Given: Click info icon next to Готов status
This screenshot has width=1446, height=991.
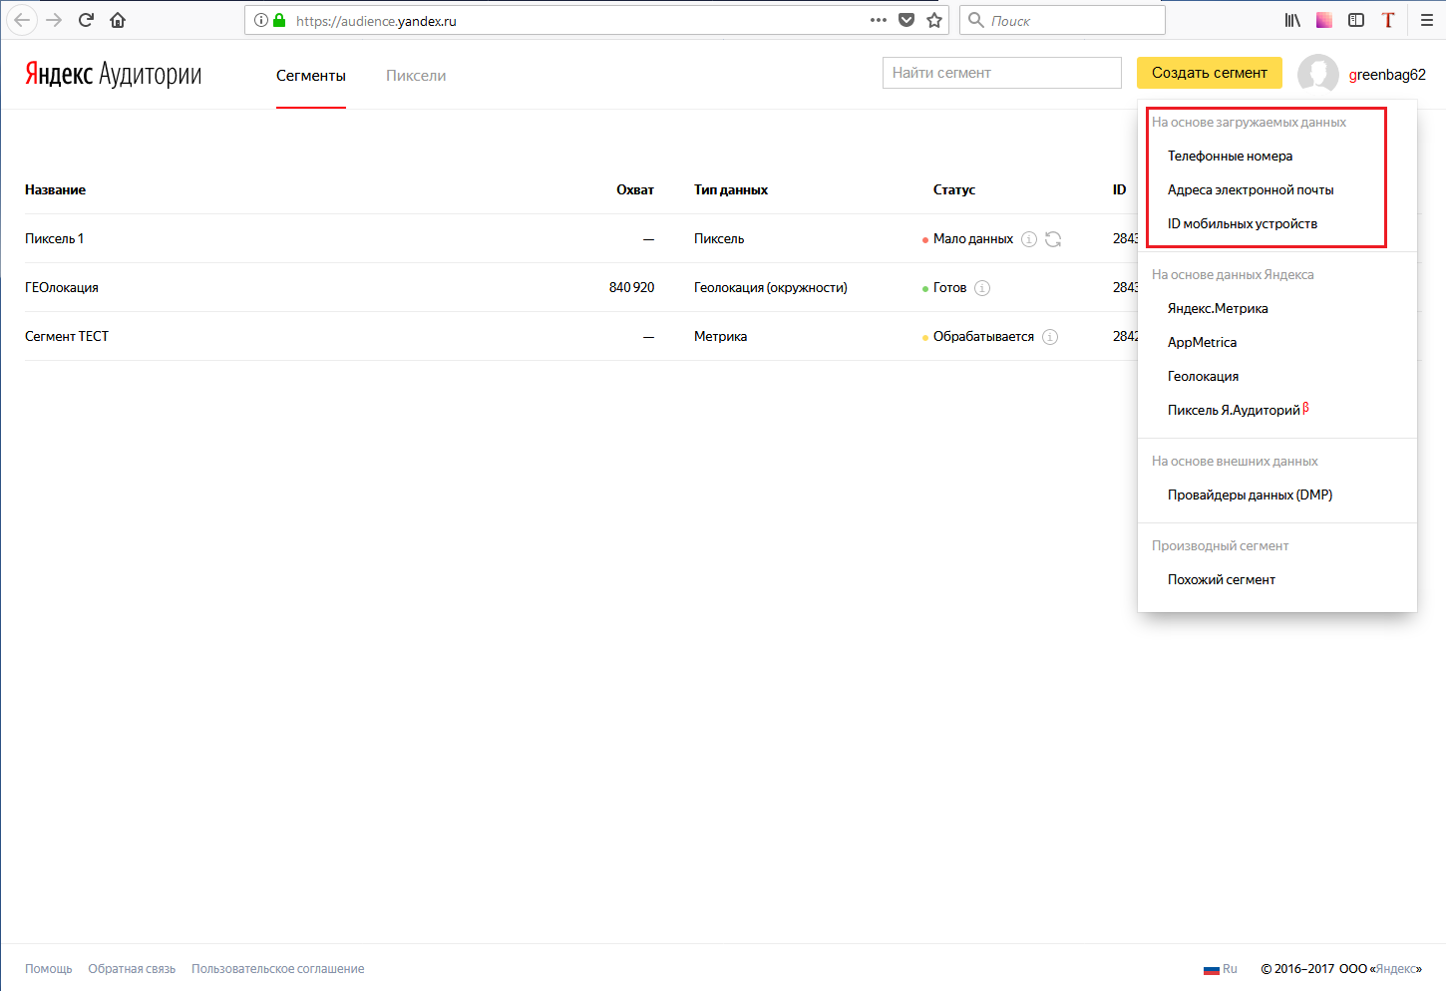Looking at the screenshot, I should (x=982, y=288).
